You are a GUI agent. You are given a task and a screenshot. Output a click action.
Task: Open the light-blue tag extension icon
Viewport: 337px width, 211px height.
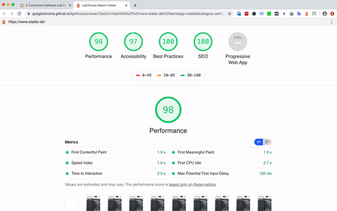tap(262, 14)
